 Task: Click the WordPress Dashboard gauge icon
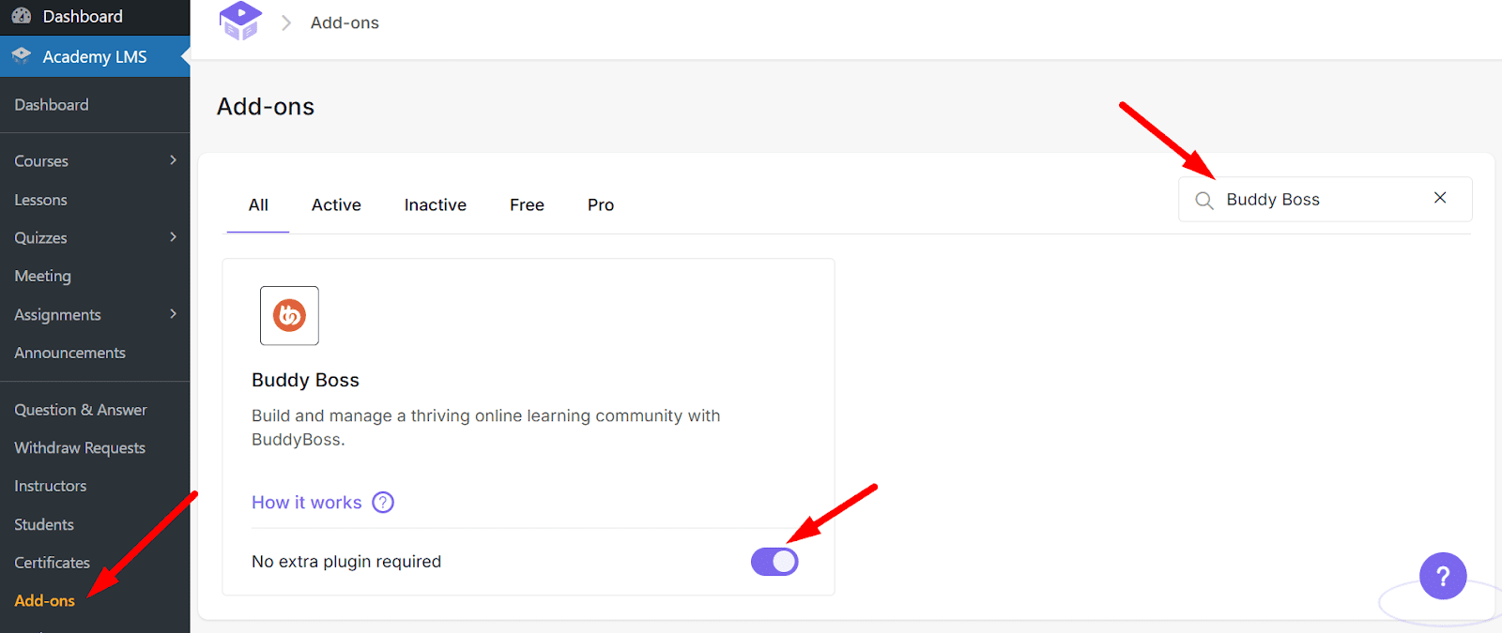pyautogui.click(x=21, y=16)
